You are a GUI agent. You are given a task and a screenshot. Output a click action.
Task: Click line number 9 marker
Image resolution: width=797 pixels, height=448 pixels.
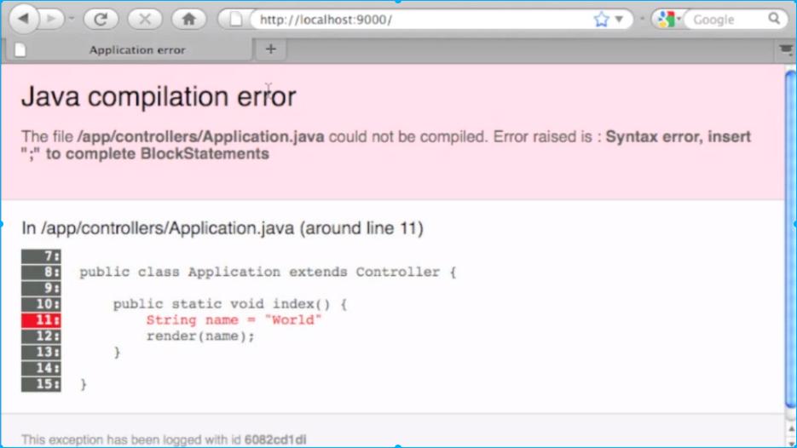pos(41,288)
